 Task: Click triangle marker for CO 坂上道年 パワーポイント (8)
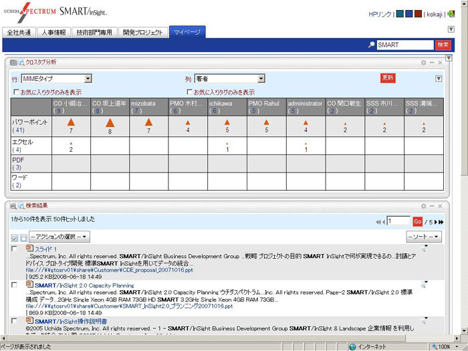click(110, 122)
